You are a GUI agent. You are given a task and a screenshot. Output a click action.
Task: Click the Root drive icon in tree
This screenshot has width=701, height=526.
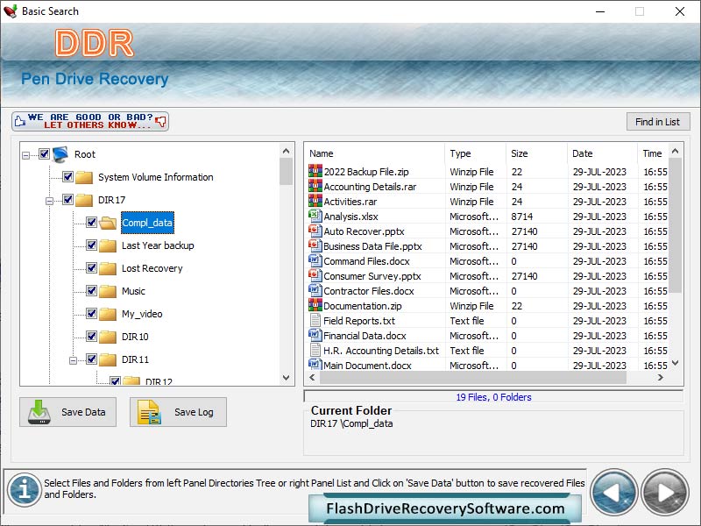pos(60,154)
